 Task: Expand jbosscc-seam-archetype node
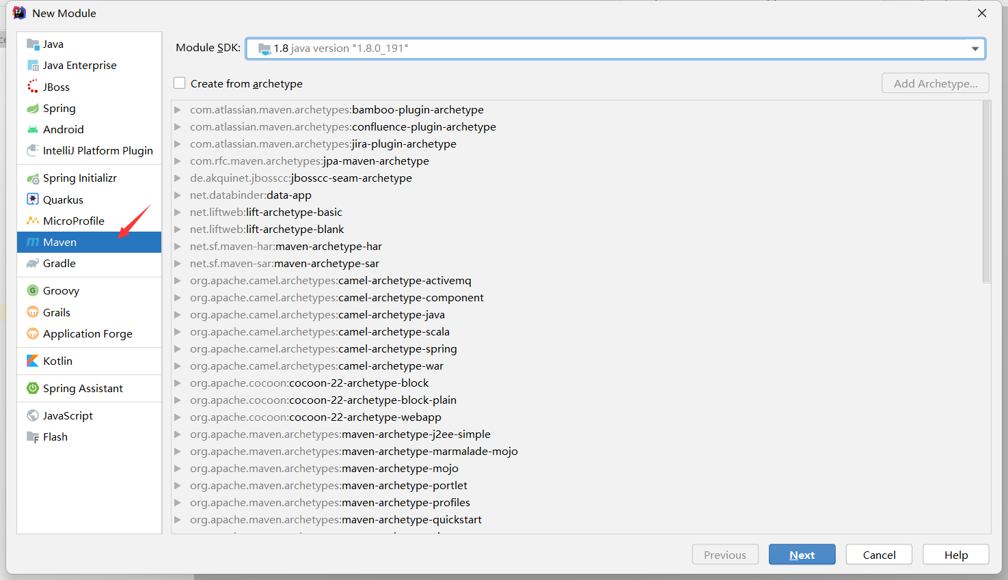(178, 178)
